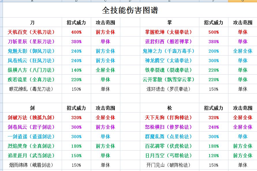Click 单体 in the 群魔乱舞 row

point(243,136)
